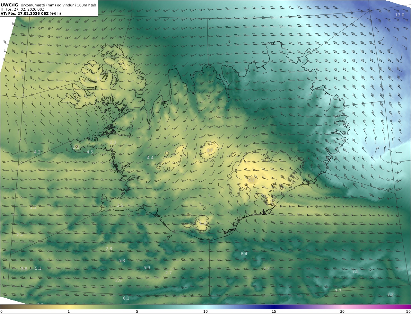Click the 7.2 precipitation value

point(390,294)
